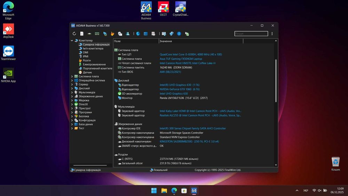Click the user silhouette toolbar icon
This screenshot has width=348, height=196.
coord(128,34)
